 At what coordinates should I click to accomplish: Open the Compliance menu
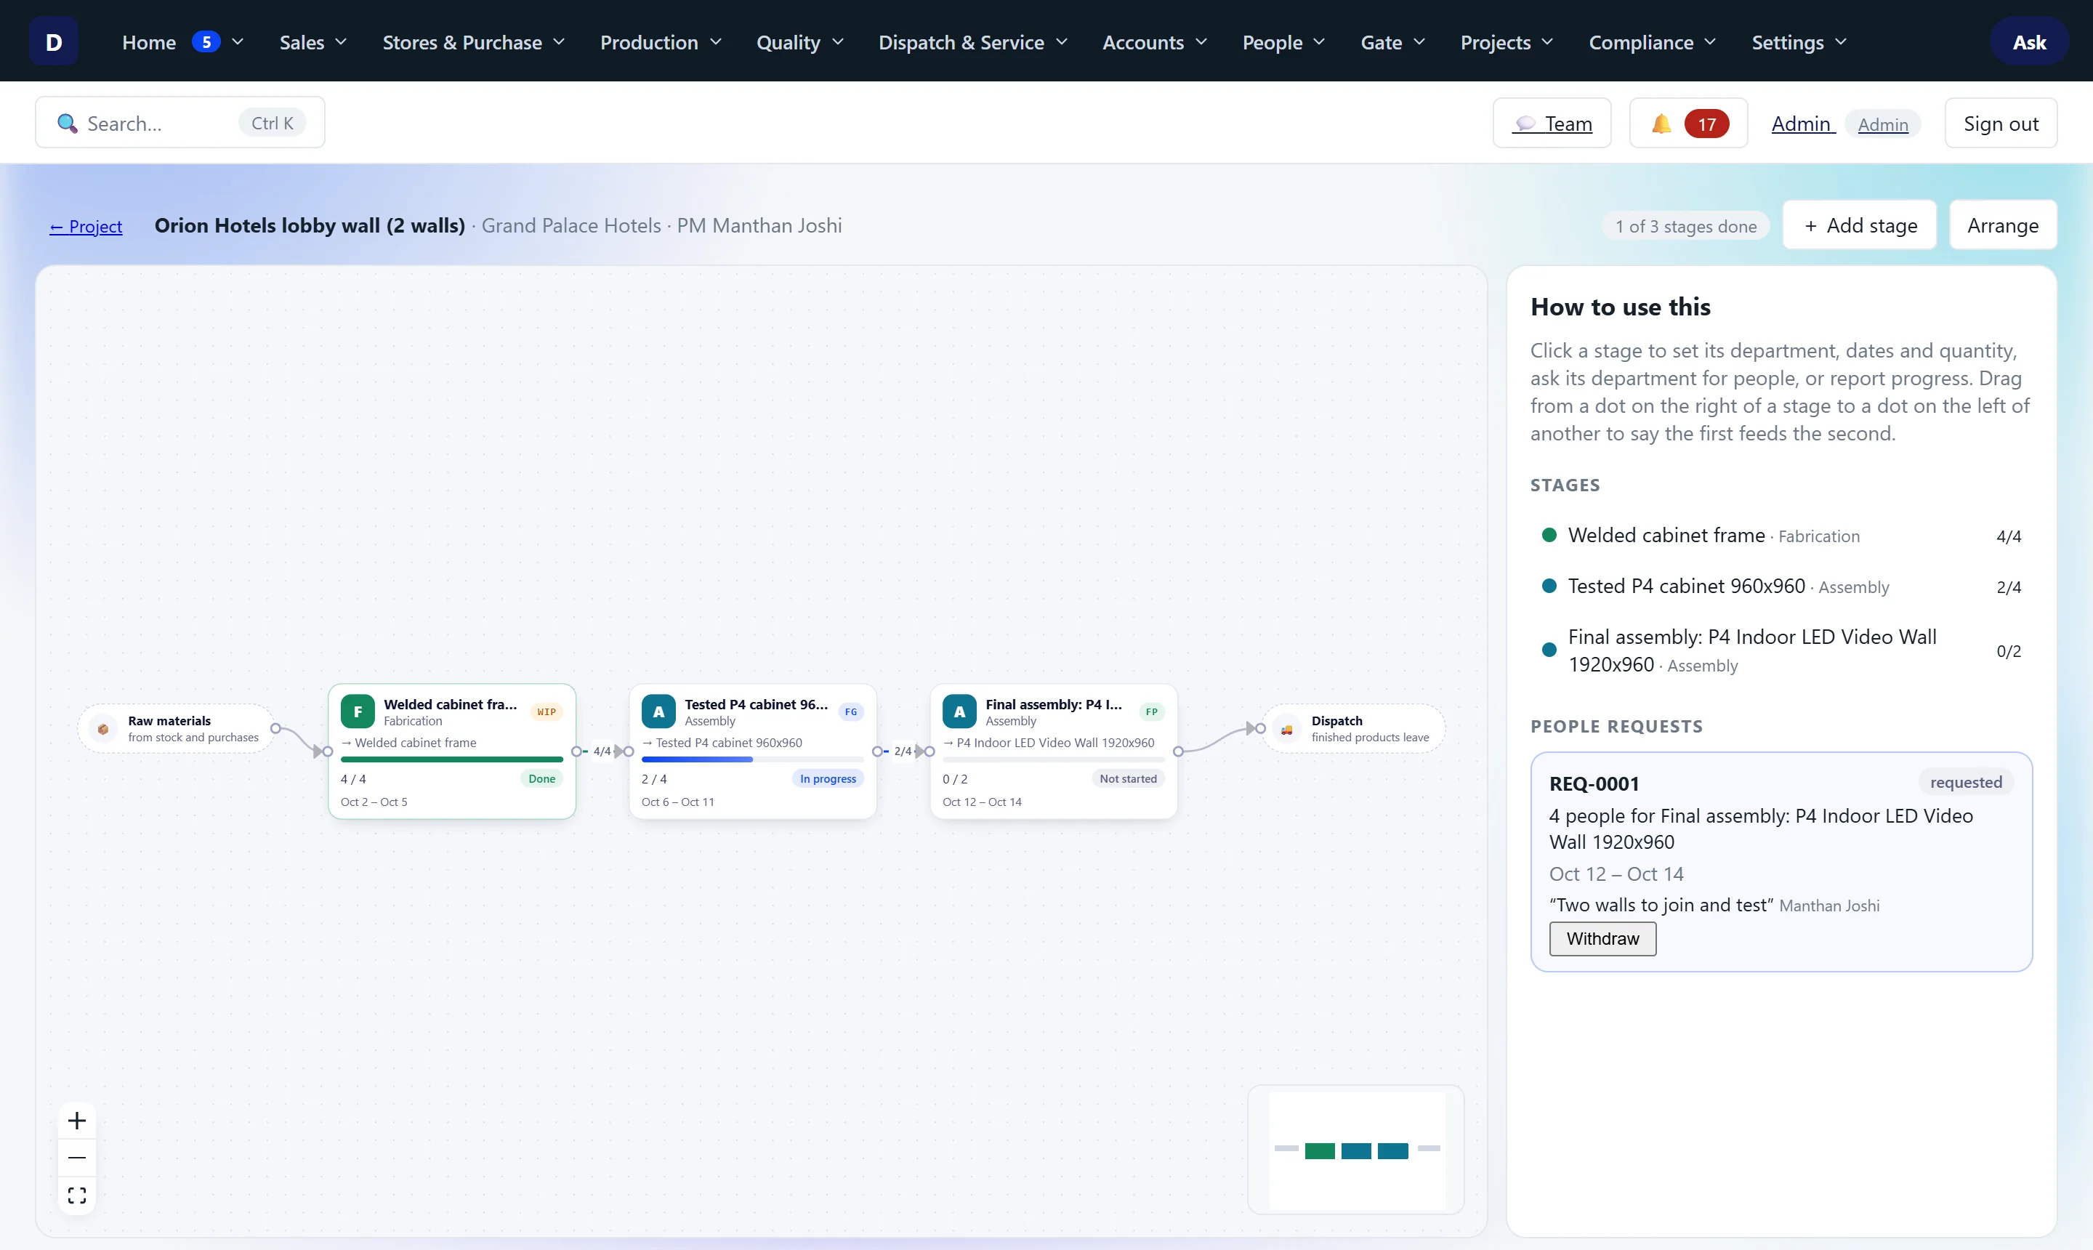(1653, 42)
